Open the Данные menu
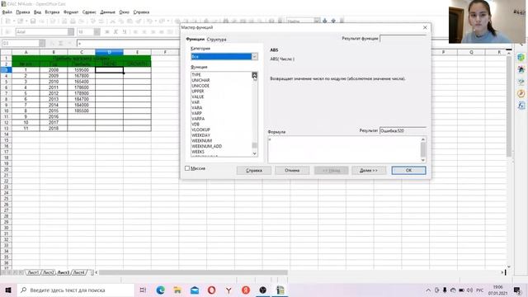This screenshot has width=528, height=297. click(108, 12)
